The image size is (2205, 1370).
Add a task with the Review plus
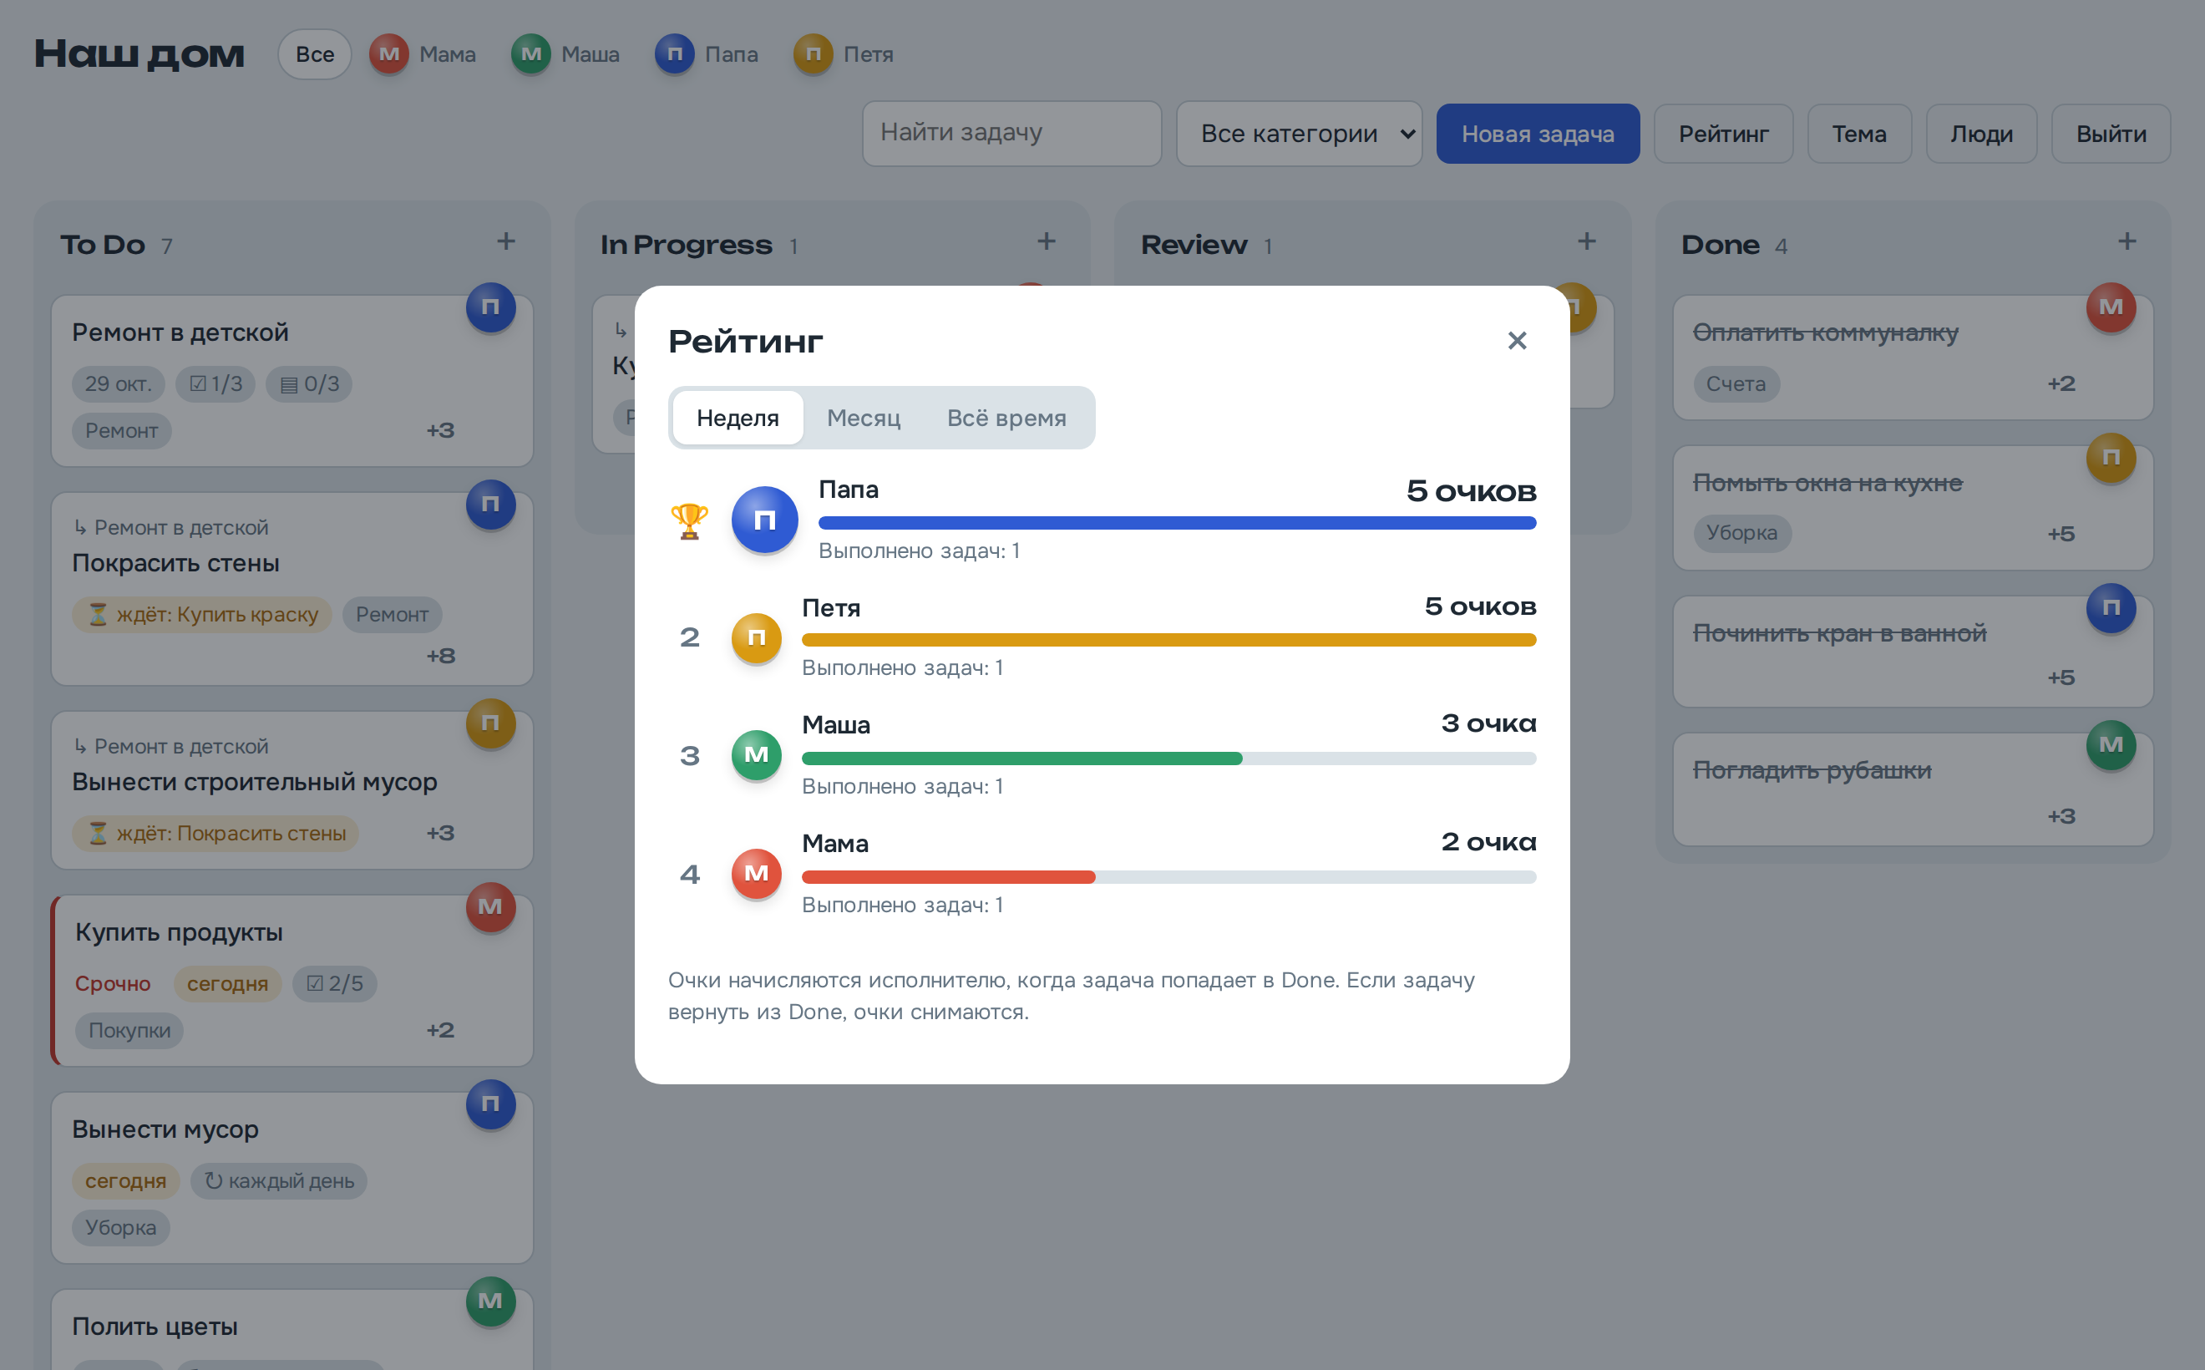click(x=1586, y=242)
